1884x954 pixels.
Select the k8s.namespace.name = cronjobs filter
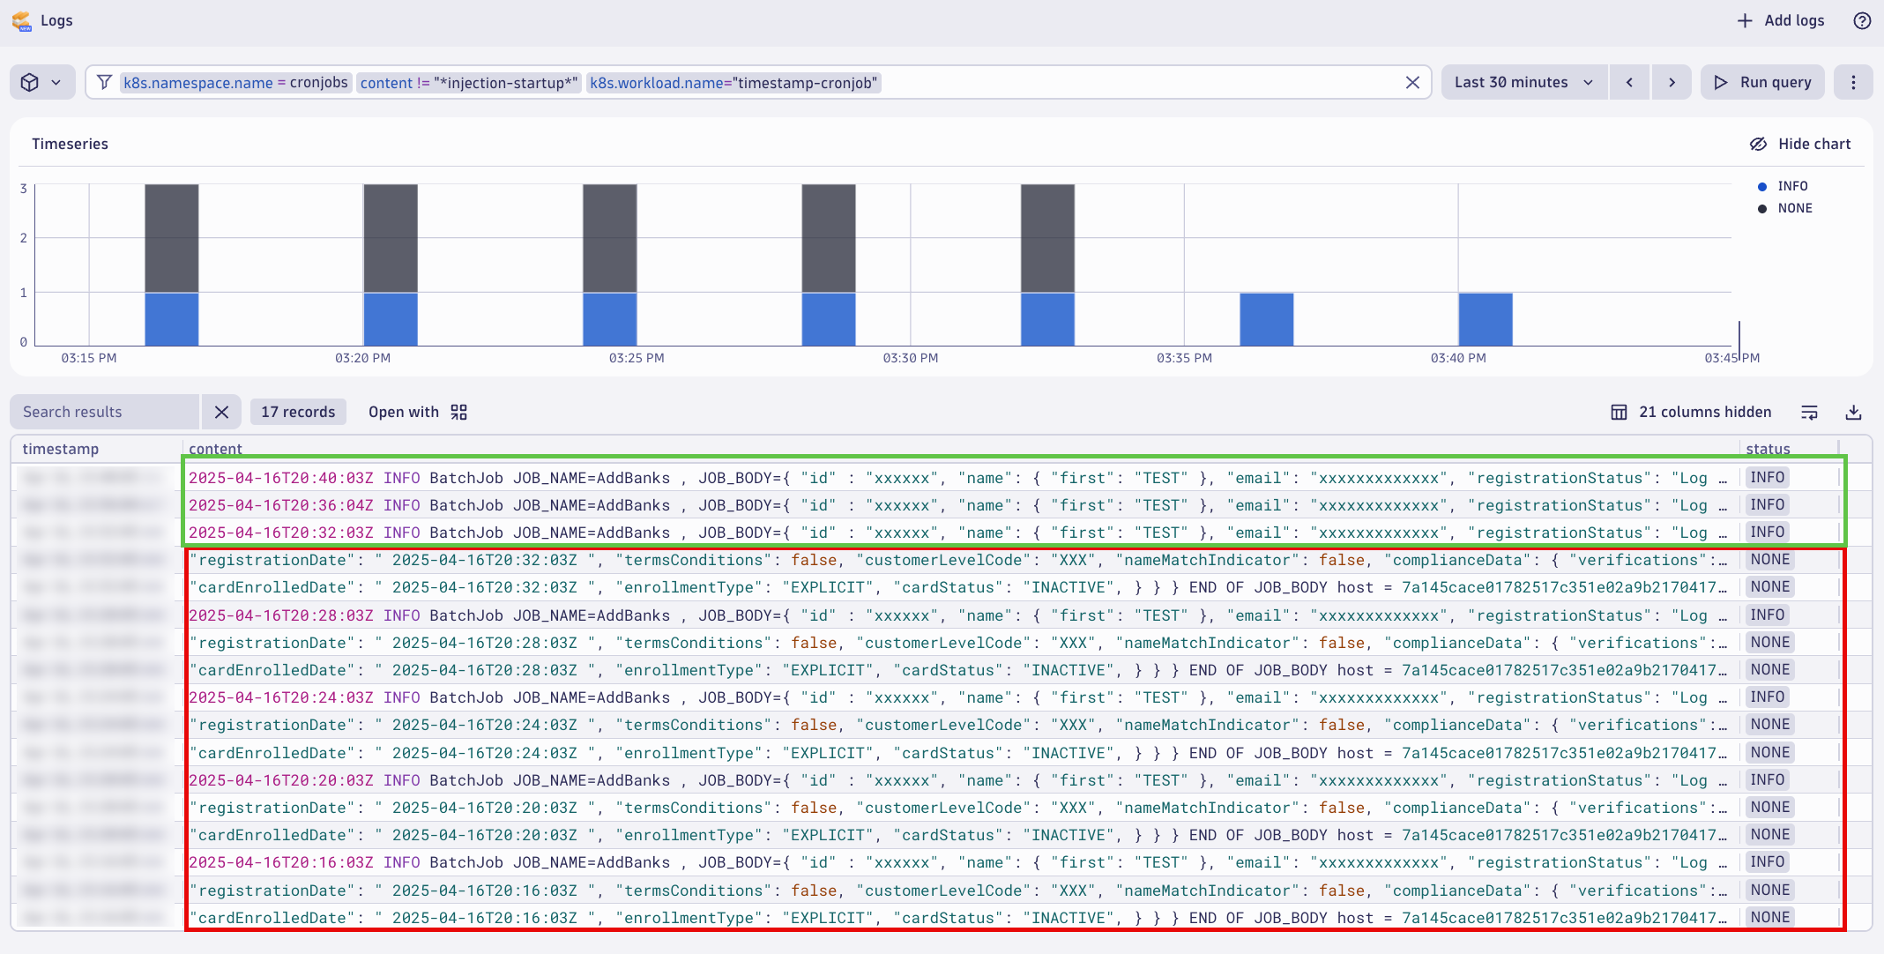235,83
